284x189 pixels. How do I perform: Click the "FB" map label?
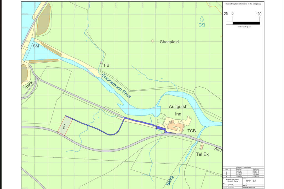(107, 65)
